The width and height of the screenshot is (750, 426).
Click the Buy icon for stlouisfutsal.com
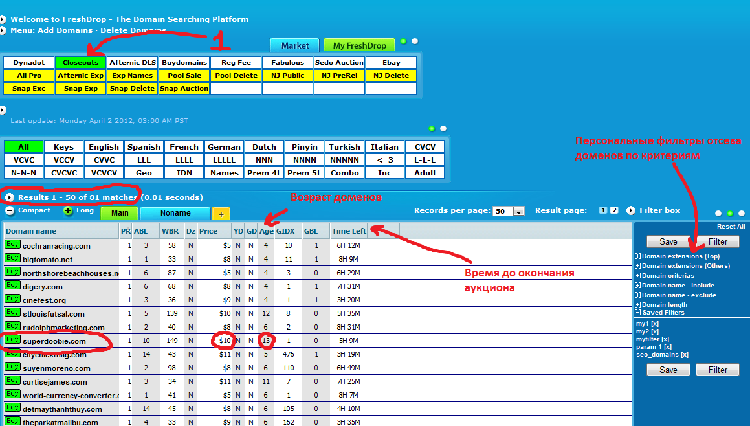[12, 313]
